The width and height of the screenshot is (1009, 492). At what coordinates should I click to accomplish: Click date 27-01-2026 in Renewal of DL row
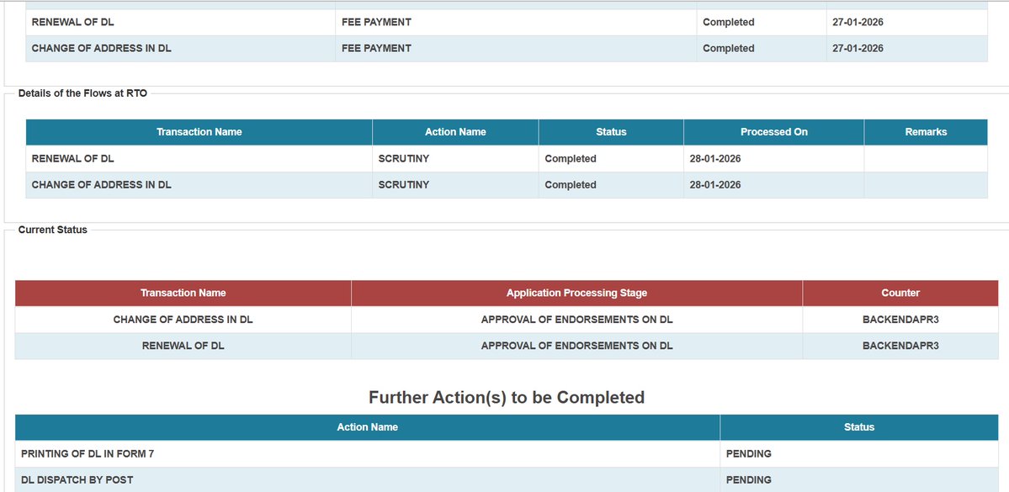(858, 22)
